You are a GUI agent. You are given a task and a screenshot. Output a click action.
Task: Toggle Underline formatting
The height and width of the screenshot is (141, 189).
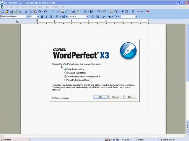coord(51,16)
